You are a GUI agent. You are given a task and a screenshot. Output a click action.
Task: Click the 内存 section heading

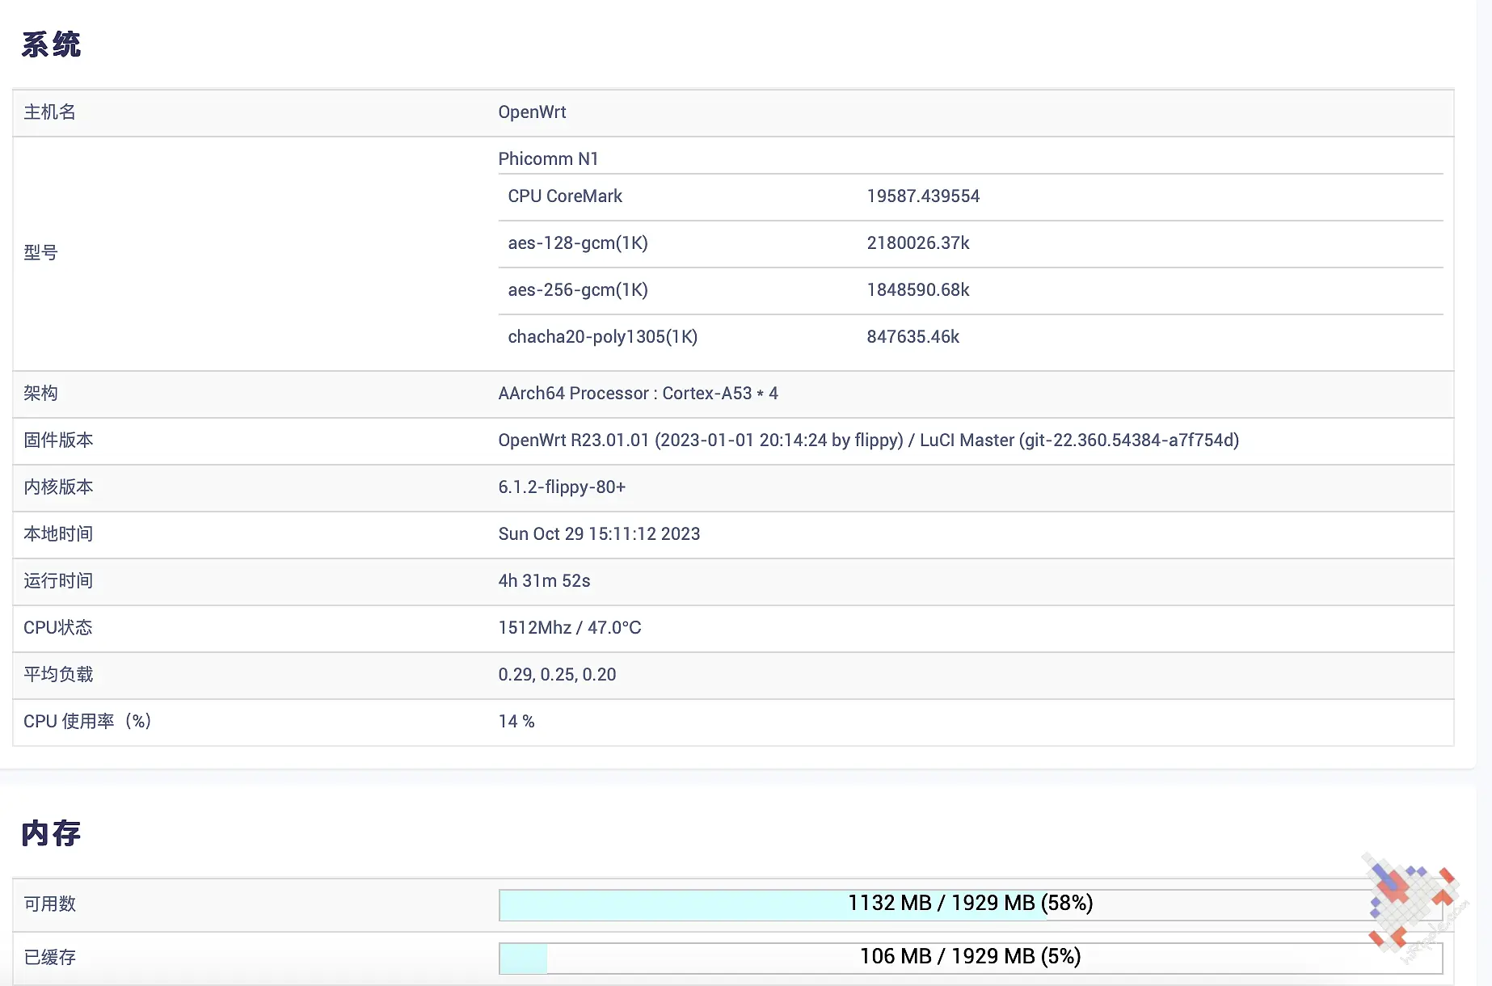(x=51, y=833)
